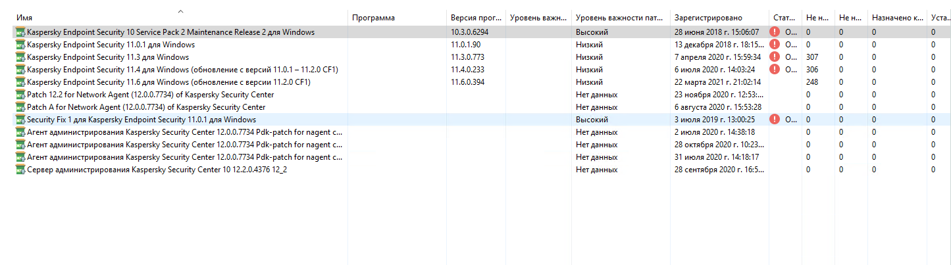This screenshot has width=951, height=265.
Task: Select Kaspersky Endpoint Security 10 Service Pack 2 row name
Action: [x=170, y=32]
